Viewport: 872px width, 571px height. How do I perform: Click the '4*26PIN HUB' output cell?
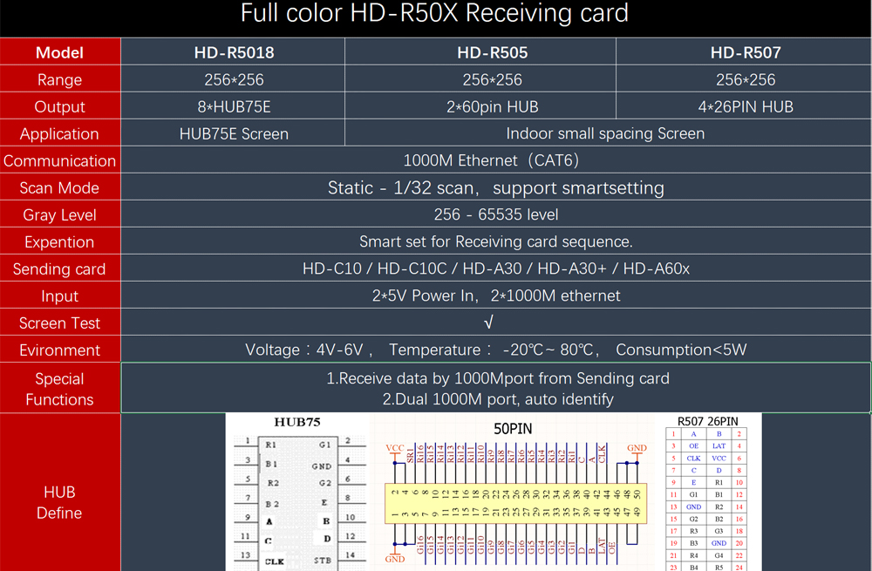point(746,106)
